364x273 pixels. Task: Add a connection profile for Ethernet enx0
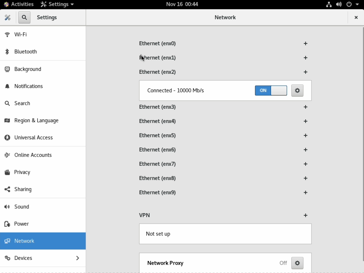305,43
